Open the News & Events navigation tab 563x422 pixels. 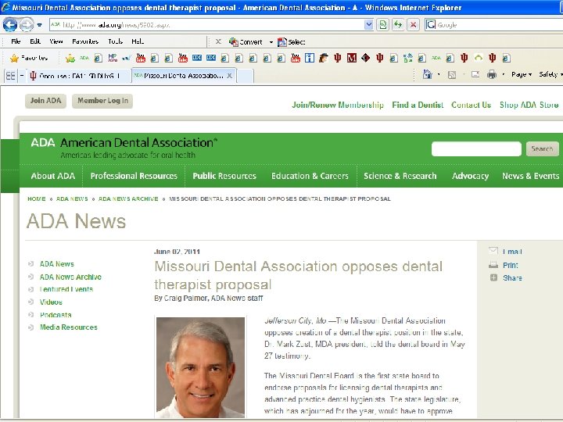(x=530, y=176)
